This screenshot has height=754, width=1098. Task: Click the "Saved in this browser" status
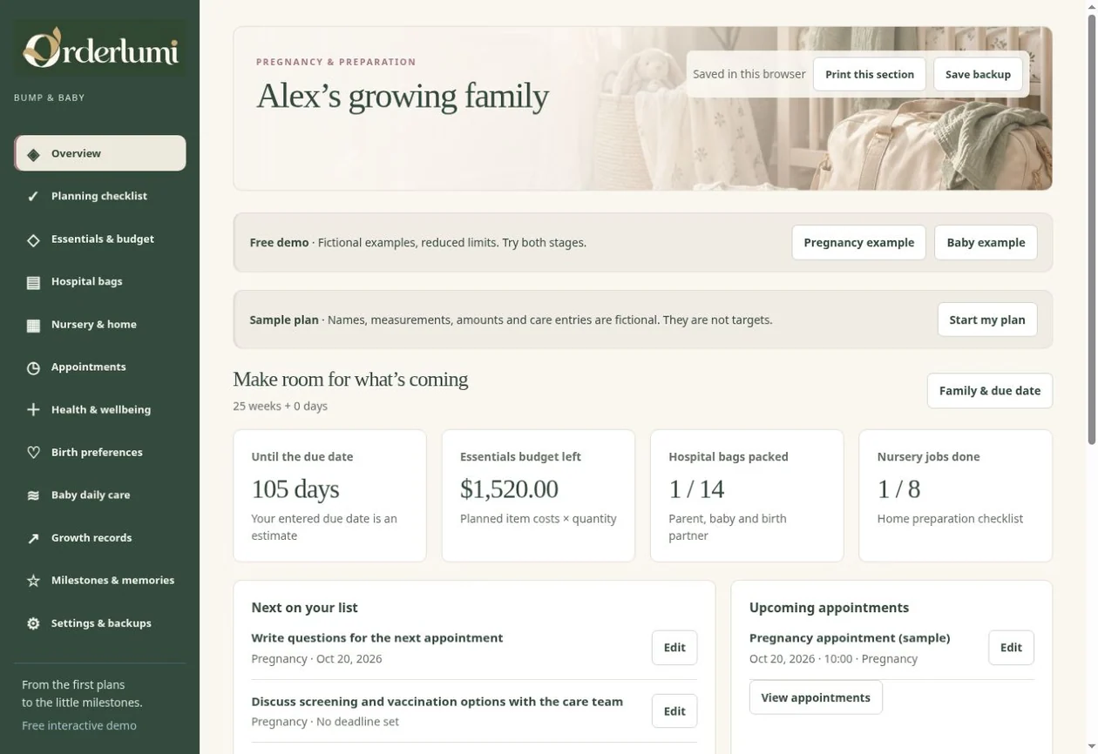(x=749, y=74)
